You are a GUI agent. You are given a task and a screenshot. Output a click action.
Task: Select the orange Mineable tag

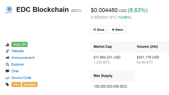30,85
